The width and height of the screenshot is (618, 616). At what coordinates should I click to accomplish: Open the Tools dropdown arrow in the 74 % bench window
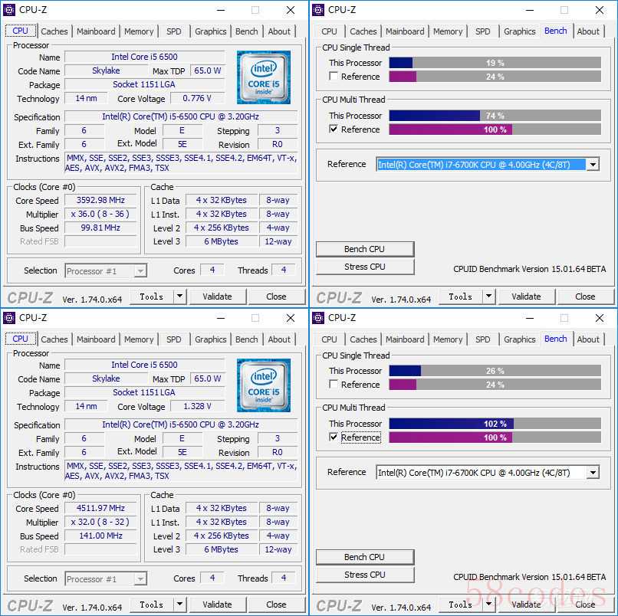pyautogui.click(x=488, y=297)
